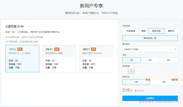Click the 标准型实例，适用于大部分应用场景 text

(26, 37)
